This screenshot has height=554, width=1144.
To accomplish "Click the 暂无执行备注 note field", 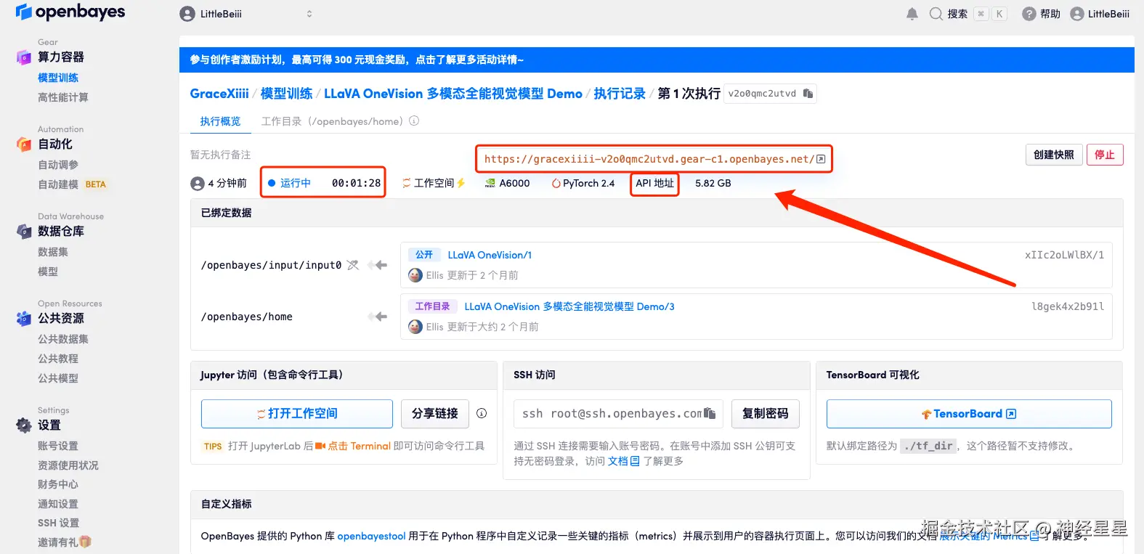I will point(220,155).
